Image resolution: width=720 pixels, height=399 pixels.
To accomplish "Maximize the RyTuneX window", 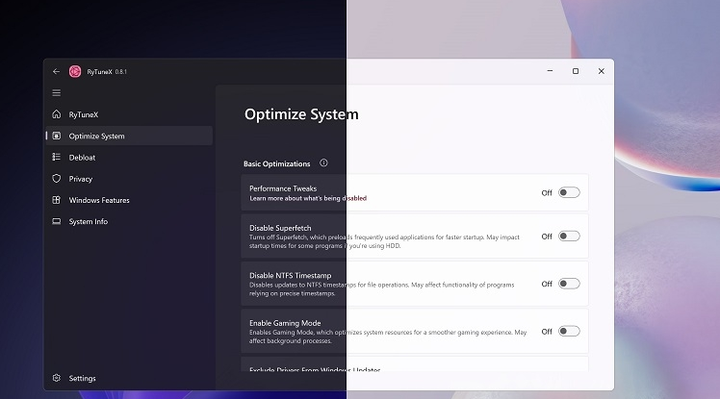I will 576,71.
